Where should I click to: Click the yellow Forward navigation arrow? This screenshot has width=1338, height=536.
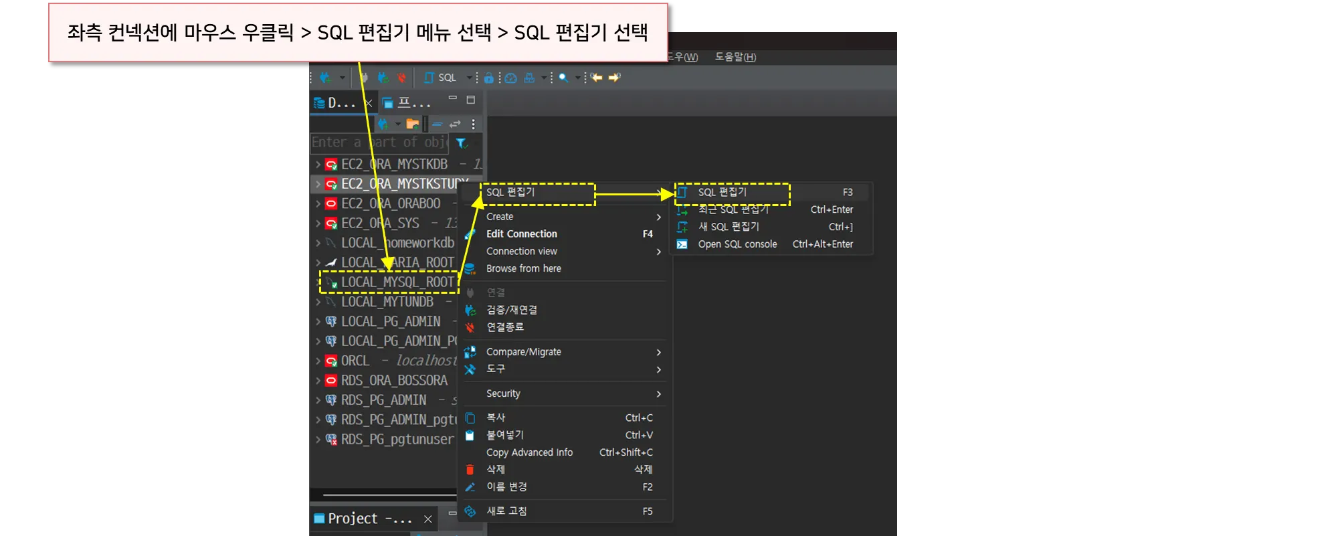click(614, 78)
